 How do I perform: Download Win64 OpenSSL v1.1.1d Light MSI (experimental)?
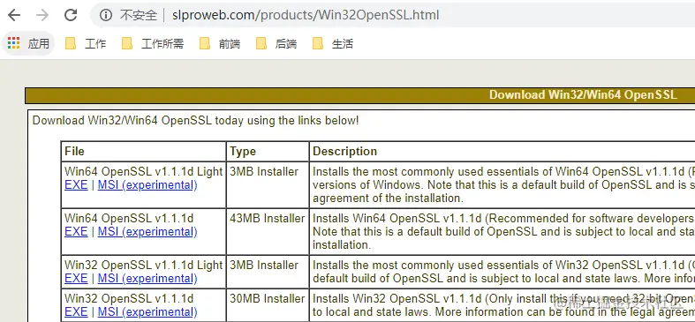click(147, 184)
